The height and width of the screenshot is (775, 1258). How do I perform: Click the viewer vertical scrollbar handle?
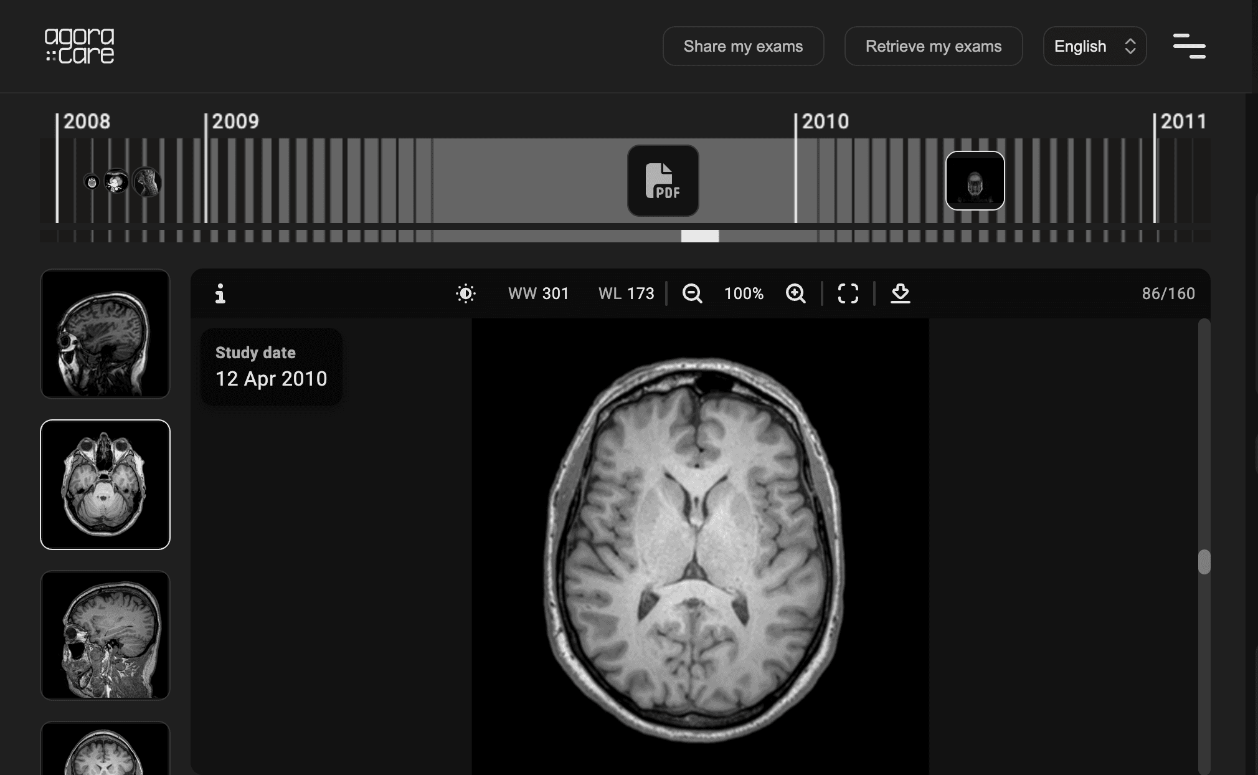point(1204,561)
